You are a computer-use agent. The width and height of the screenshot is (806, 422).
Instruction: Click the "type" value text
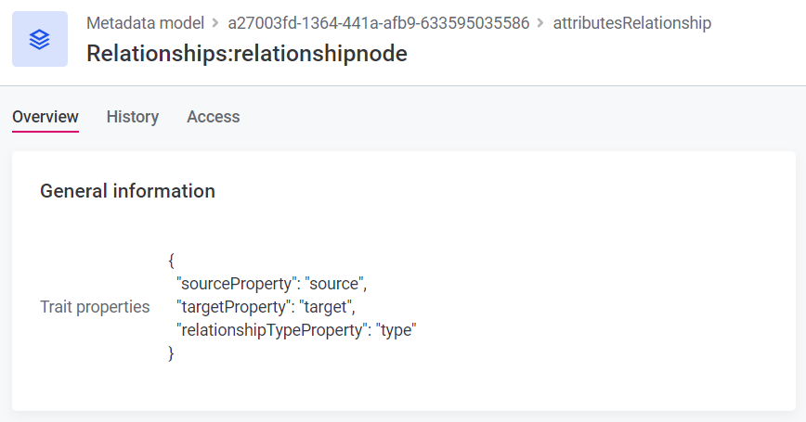396,329
